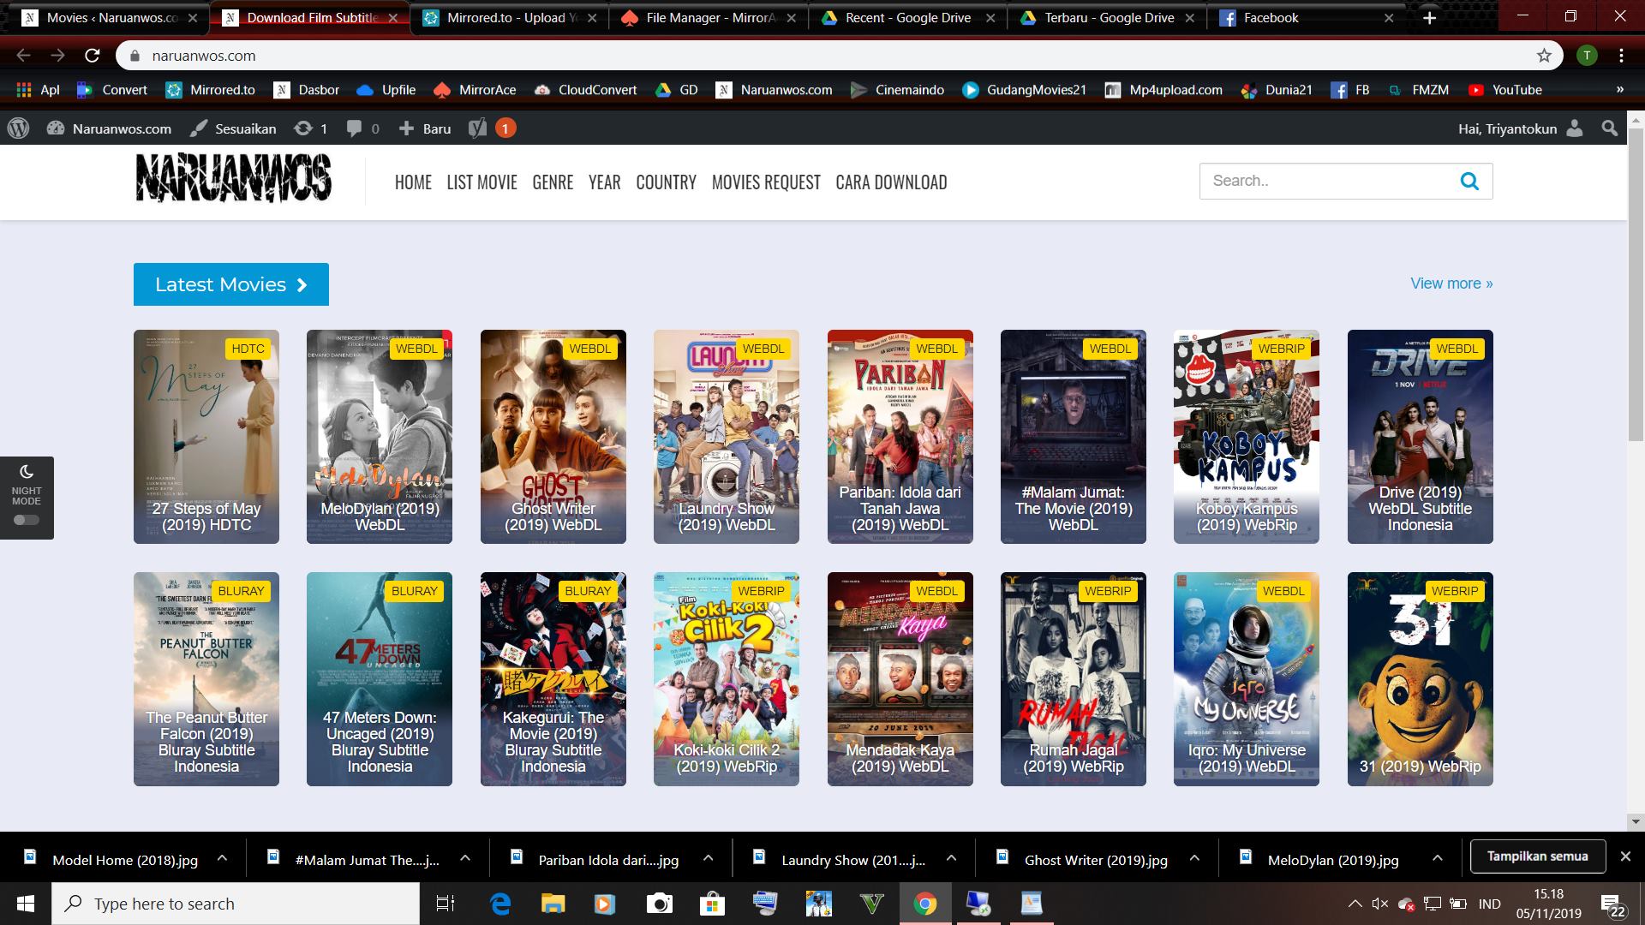Switch to the Recent - Google Drive tab
Image resolution: width=1645 pixels, height=925 pixels.
click(x=908, y=18)
